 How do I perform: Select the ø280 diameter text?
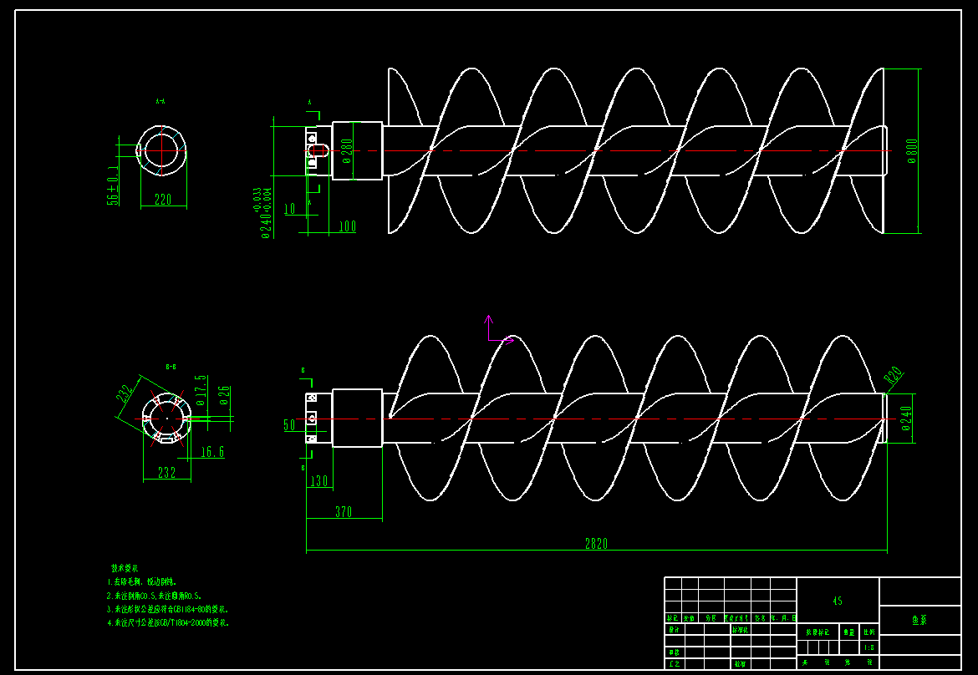(x=348, y=151)
